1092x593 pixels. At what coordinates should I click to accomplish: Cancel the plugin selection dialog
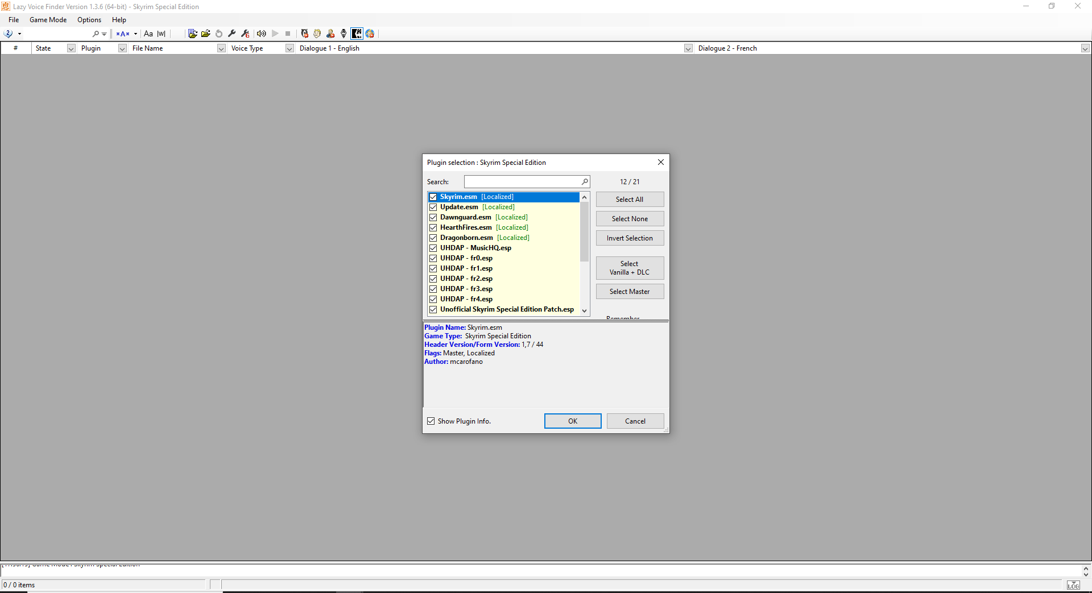click(x=635, y=421)
